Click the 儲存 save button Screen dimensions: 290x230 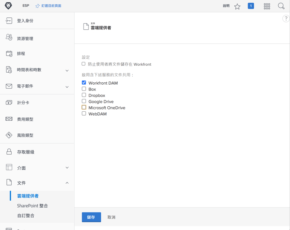tap(91, 217)
